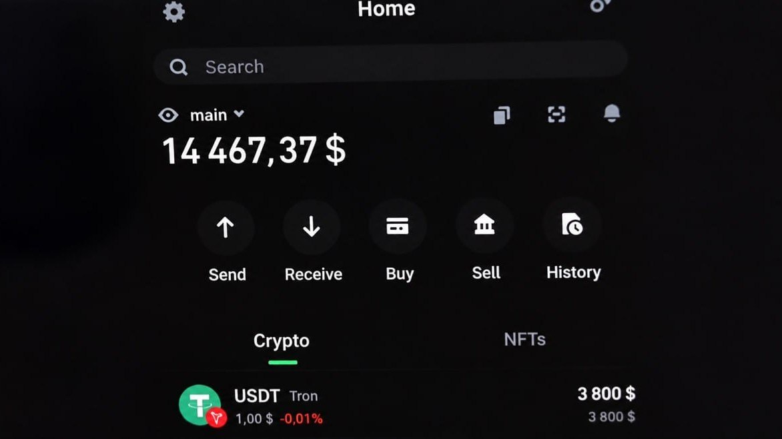Open transaction History icon
This screenshot has height=439, width=782.
tap(572, 224)
